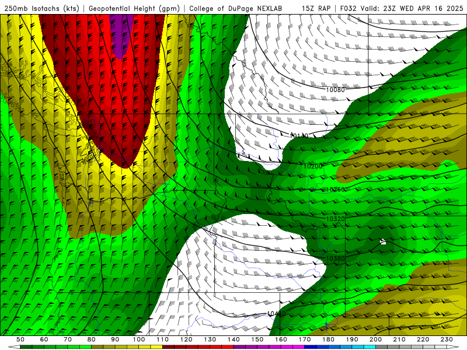Click the 60 knot legend label
Image resolution: width=467 pixels, height=350 pixels.
point(44,339)
